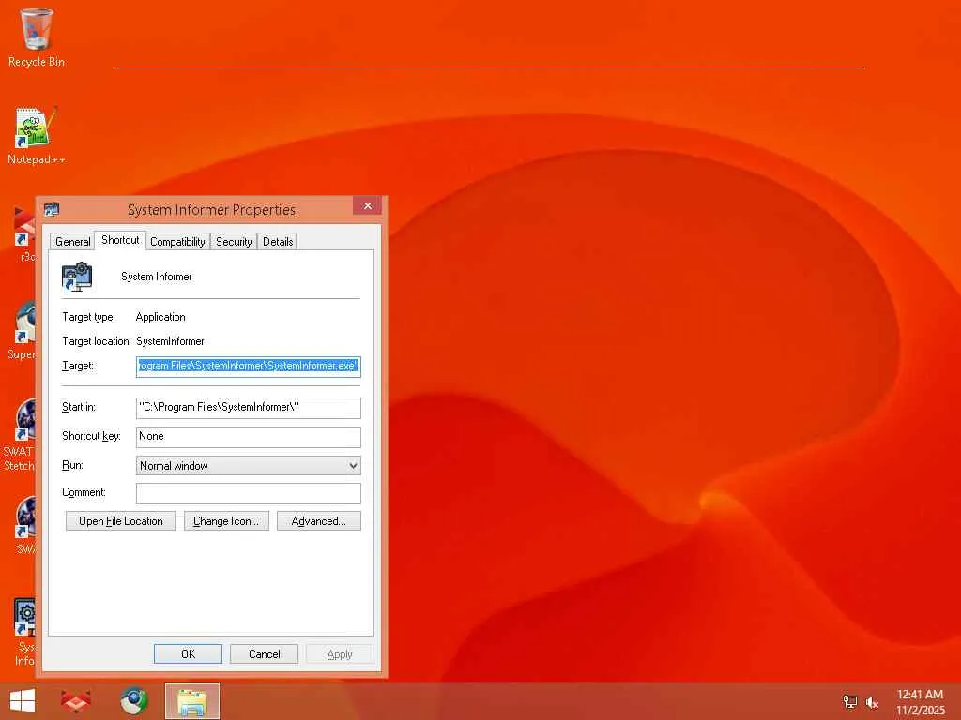Click Open File Location button

(x=121, y=521)
